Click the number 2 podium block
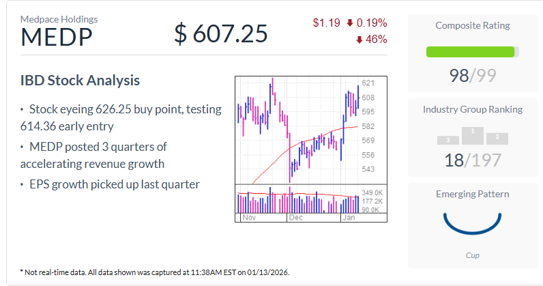 pos(497,139)
